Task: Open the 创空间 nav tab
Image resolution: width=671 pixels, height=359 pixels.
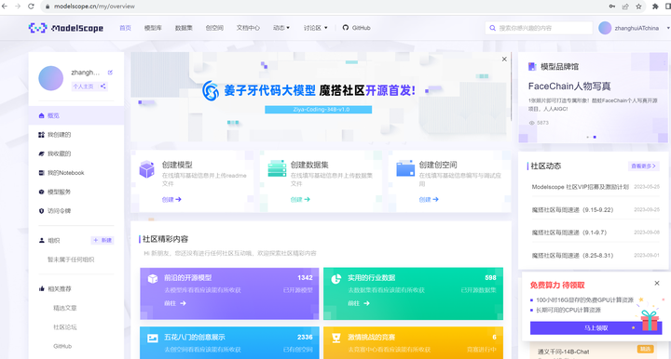Action: [x=214, y=28]
